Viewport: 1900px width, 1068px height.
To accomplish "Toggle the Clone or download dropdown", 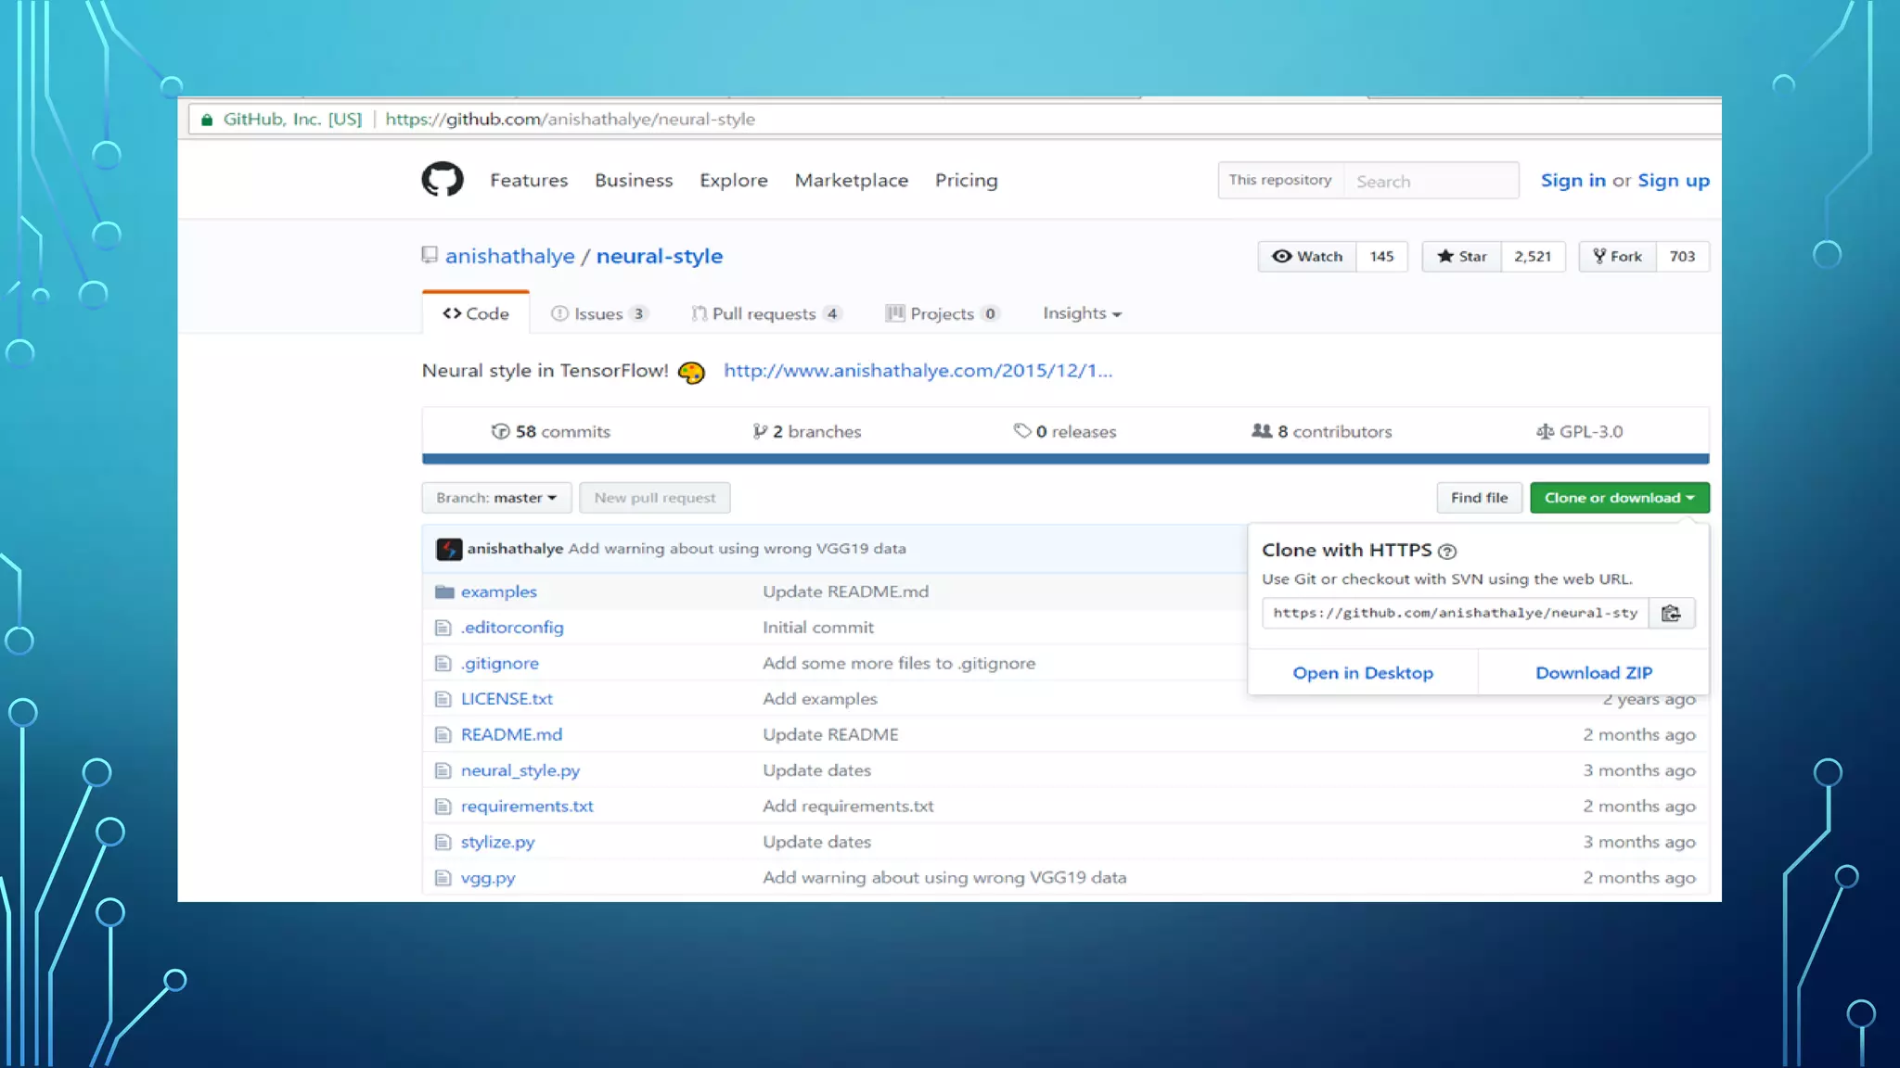I will 1619,498.
